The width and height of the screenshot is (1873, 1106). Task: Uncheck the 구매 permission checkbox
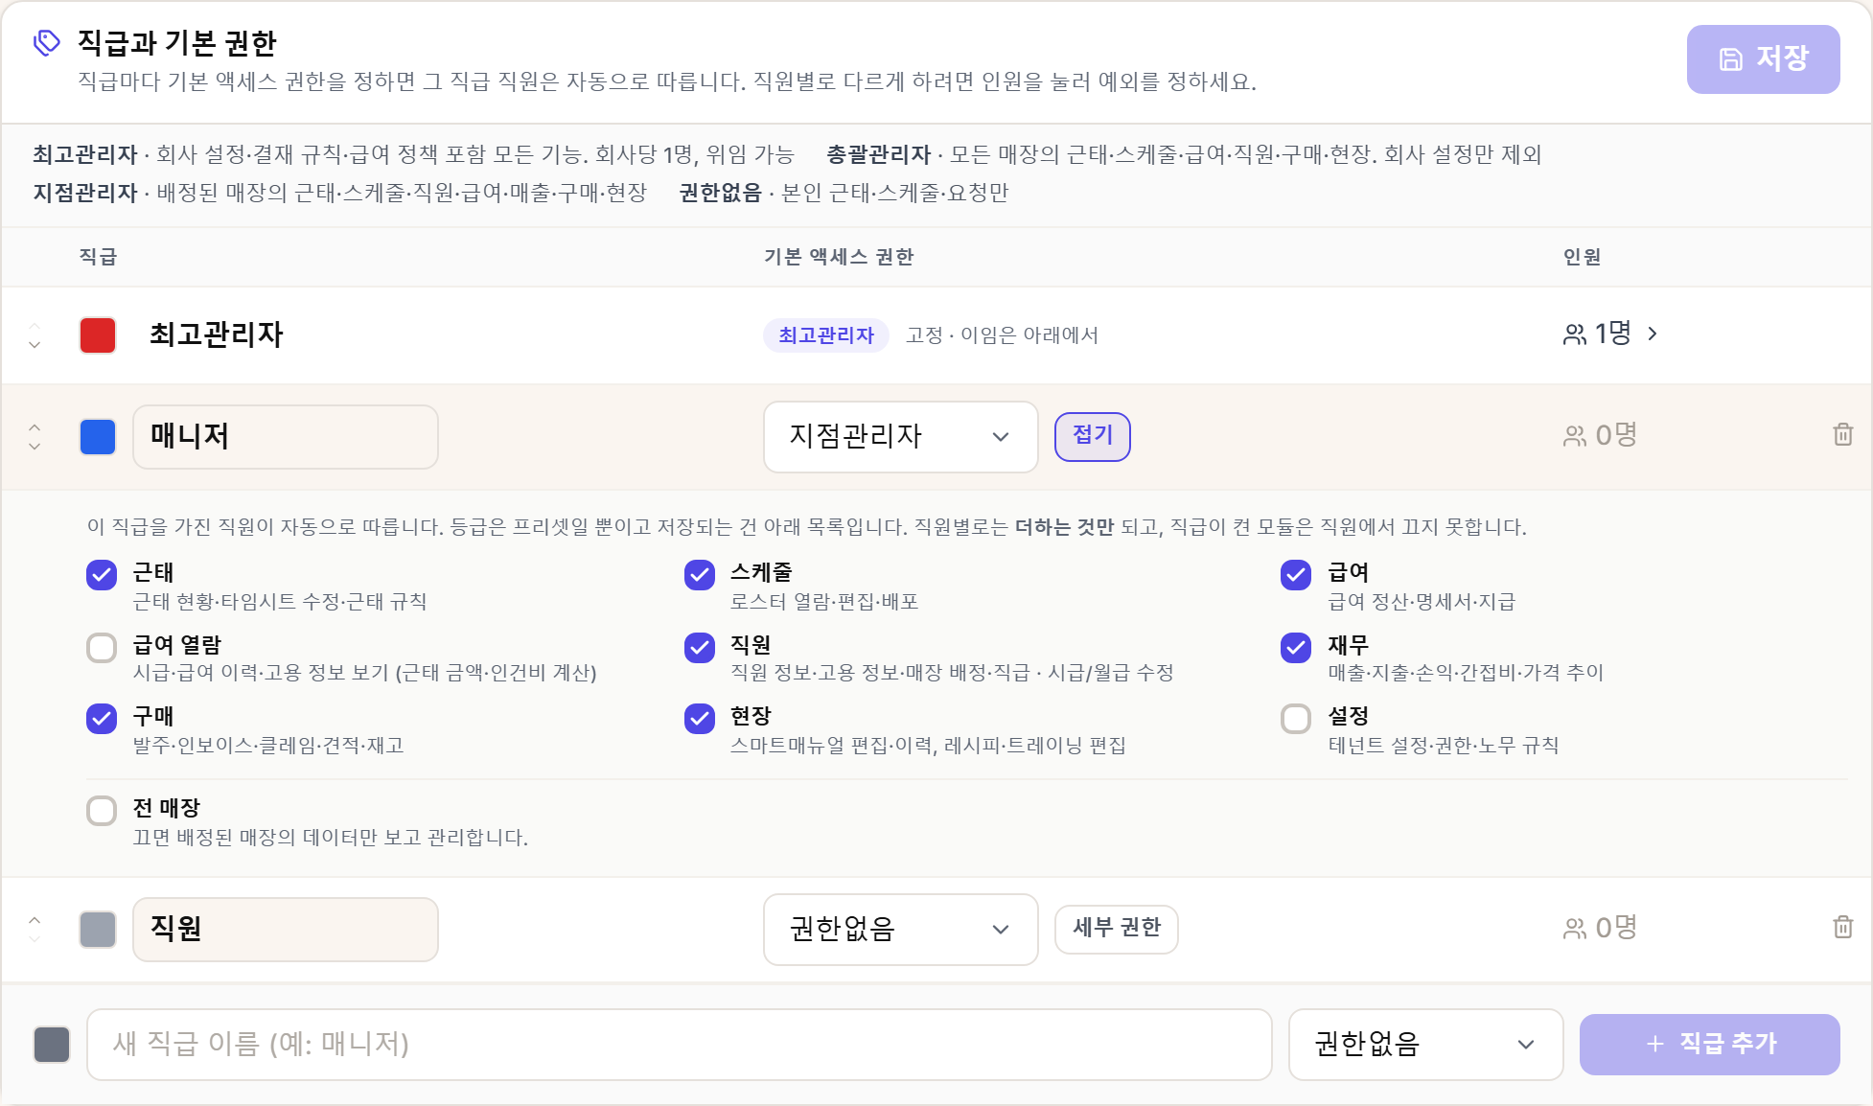[102, 719]
